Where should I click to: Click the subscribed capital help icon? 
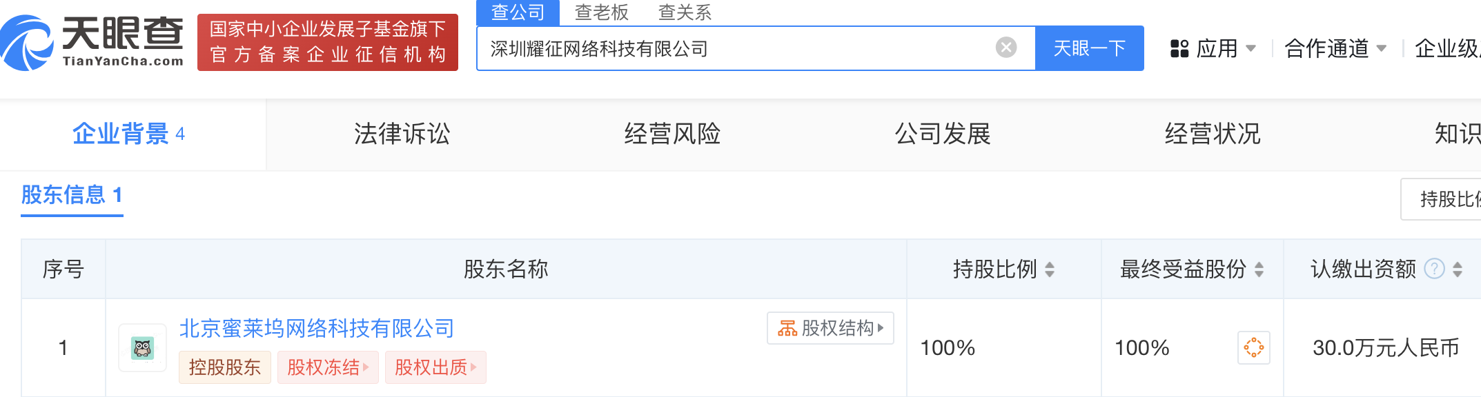1434,269
